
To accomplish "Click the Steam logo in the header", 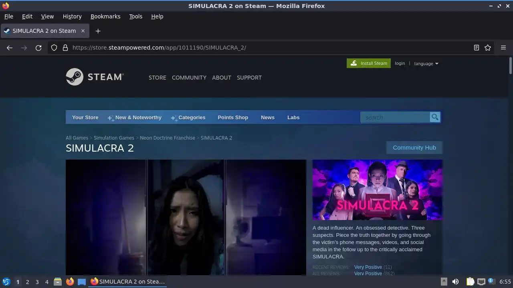I will (95, 77).
